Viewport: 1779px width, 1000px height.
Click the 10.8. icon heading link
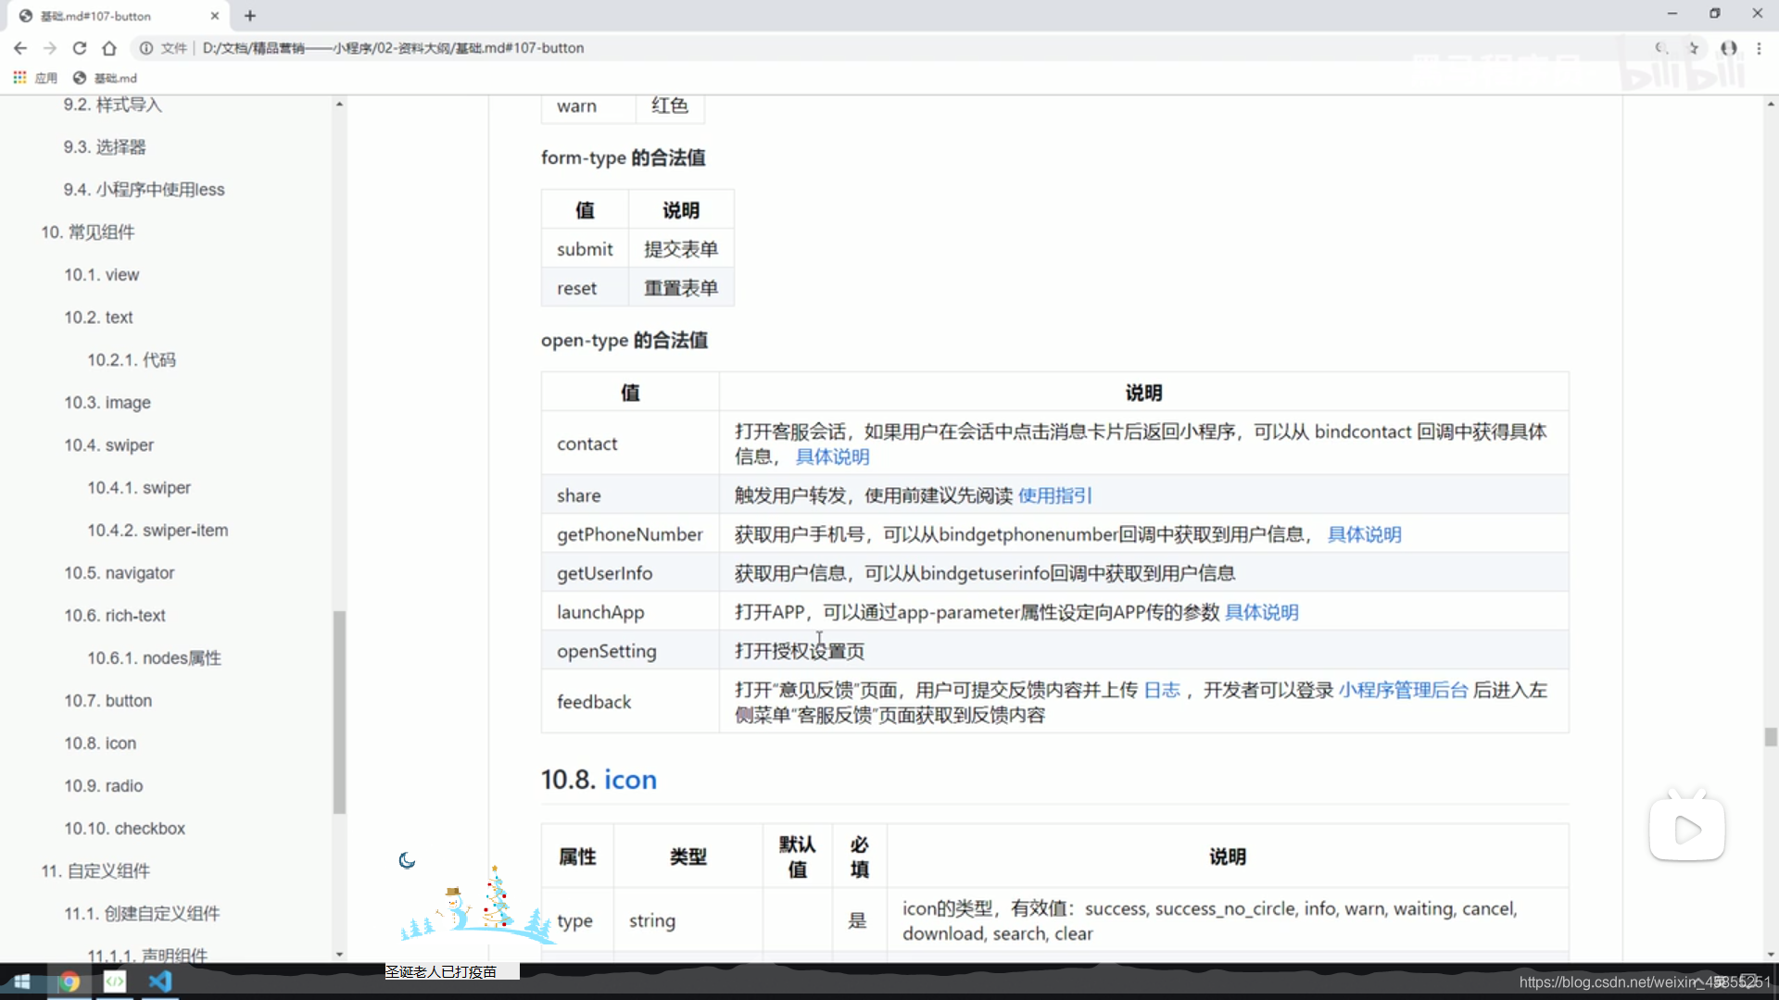coord(630,780)
